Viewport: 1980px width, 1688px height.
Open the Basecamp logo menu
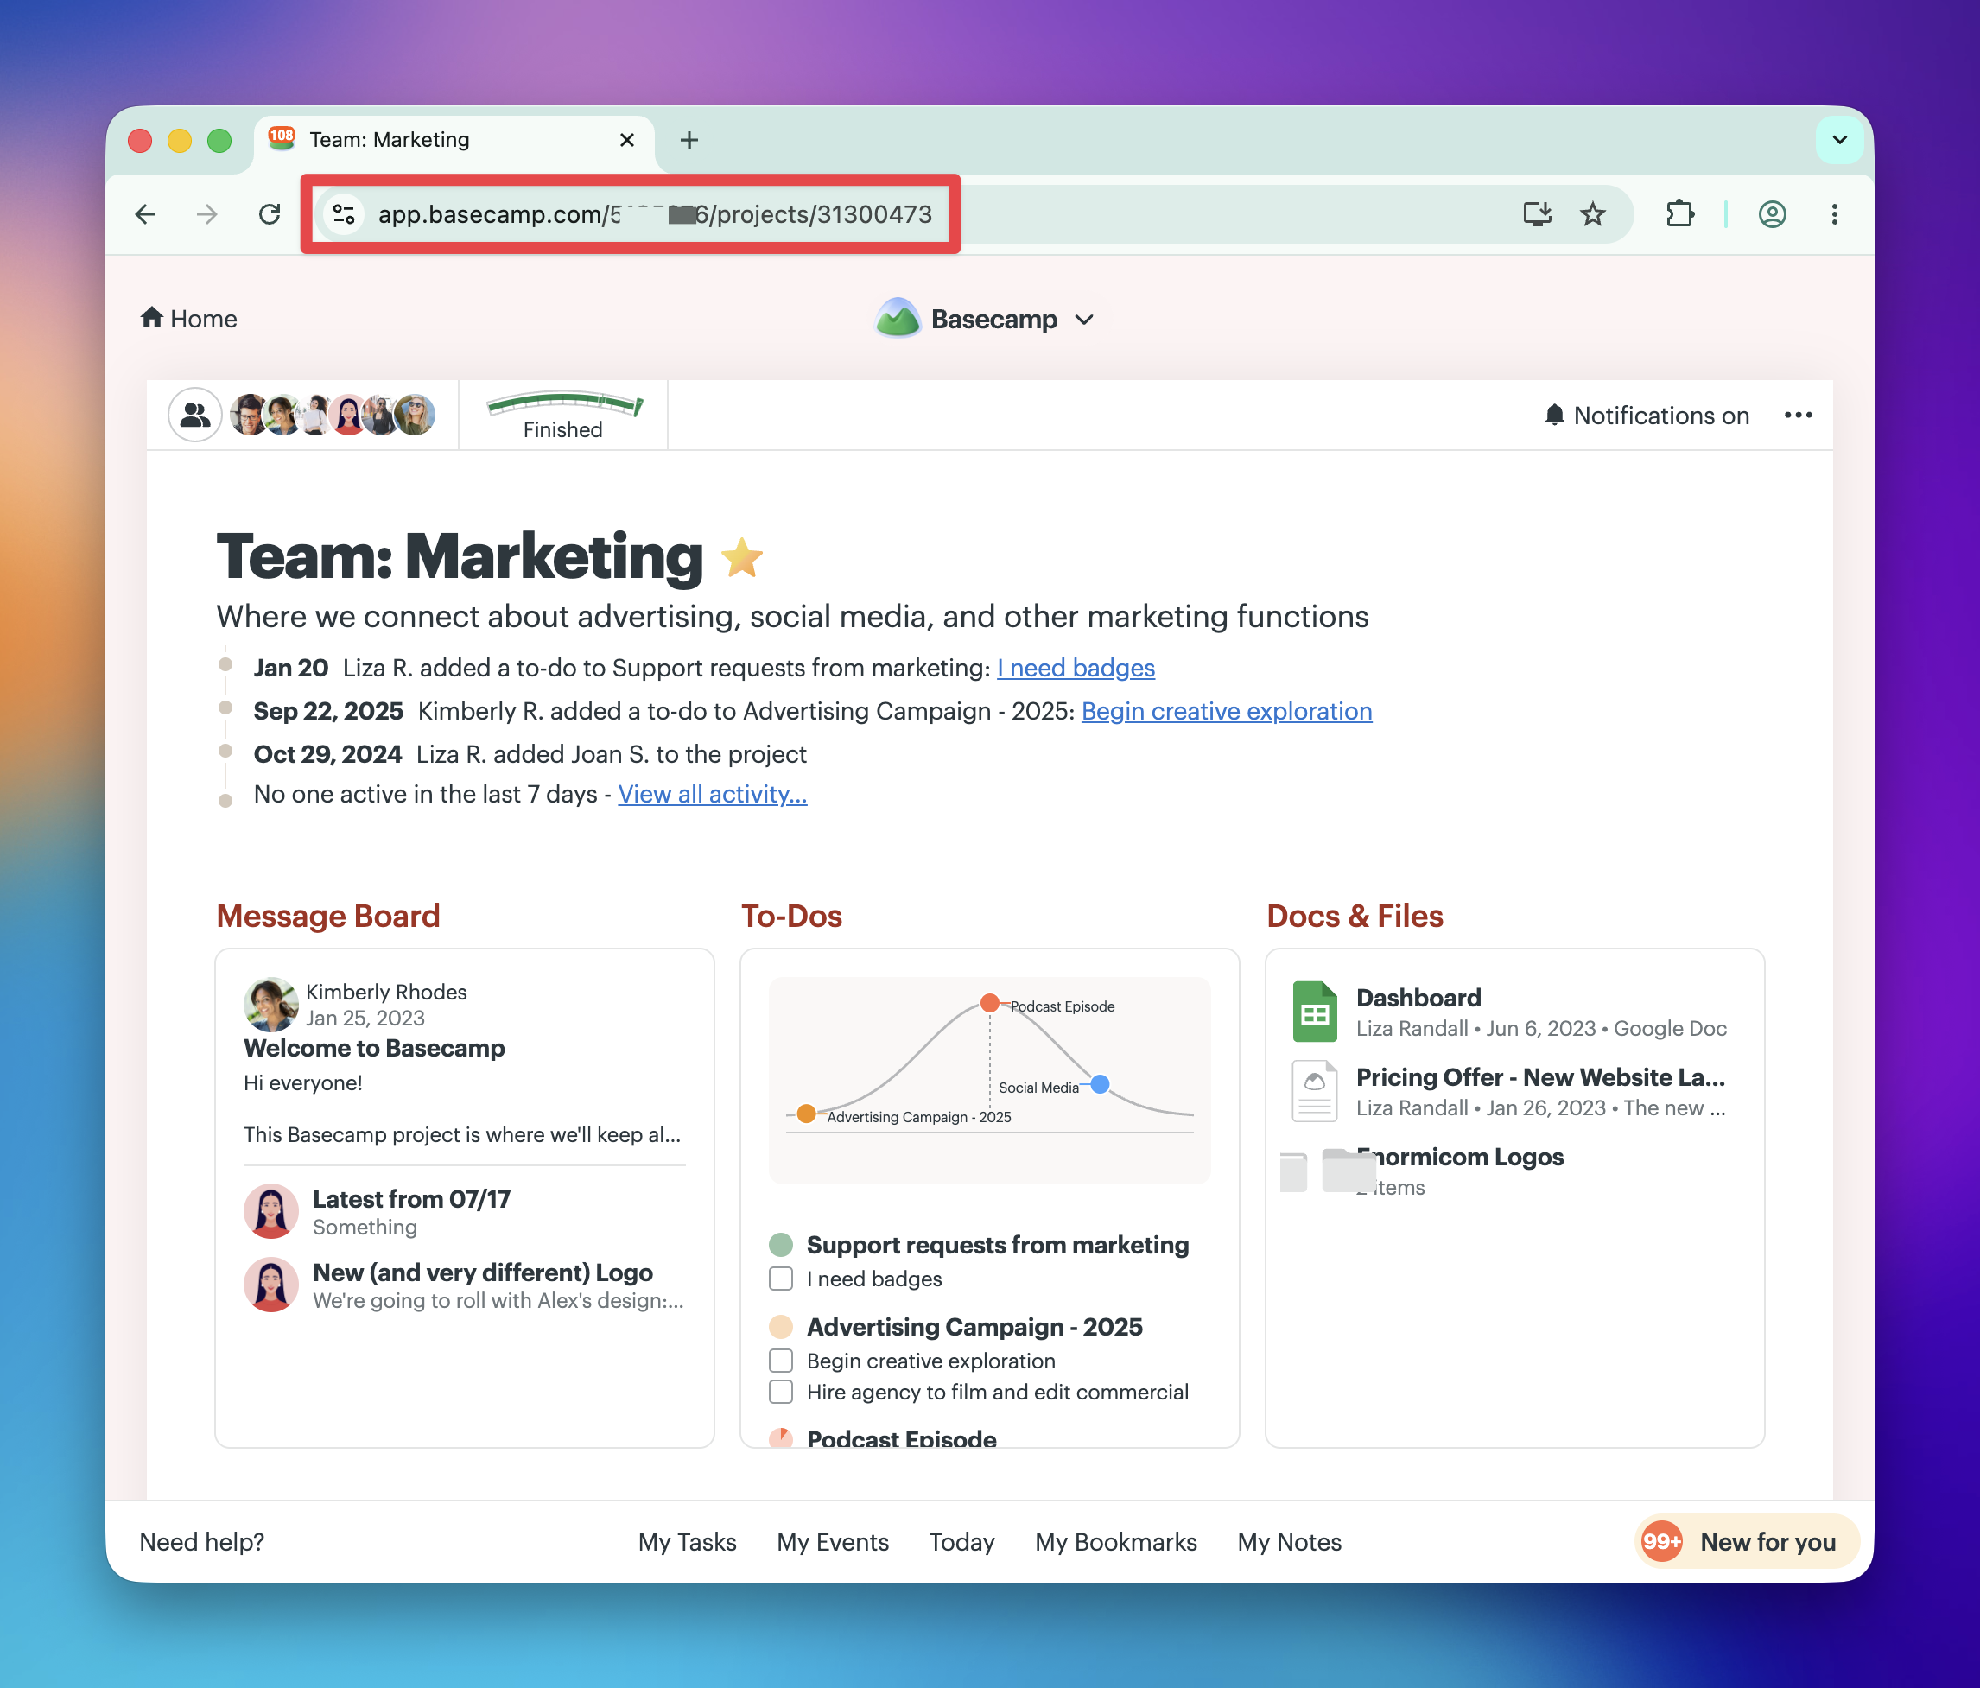985,318
